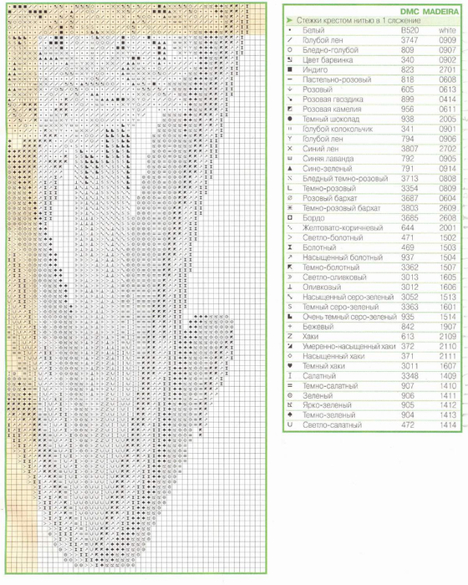468x585 pixels.
Task: Click the hourglass symbol beside Болотный
Action: click(290, 247)
